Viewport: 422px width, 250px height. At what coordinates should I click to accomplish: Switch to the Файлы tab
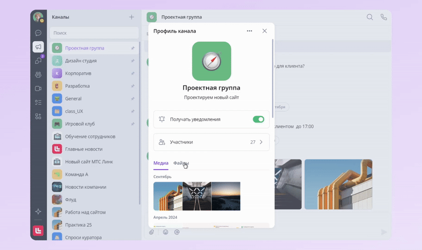pyautogui.click(x=181, y=164)
